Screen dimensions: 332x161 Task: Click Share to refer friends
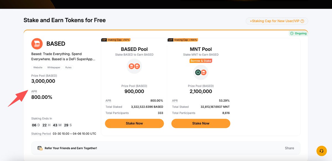[x=289, y=148]
